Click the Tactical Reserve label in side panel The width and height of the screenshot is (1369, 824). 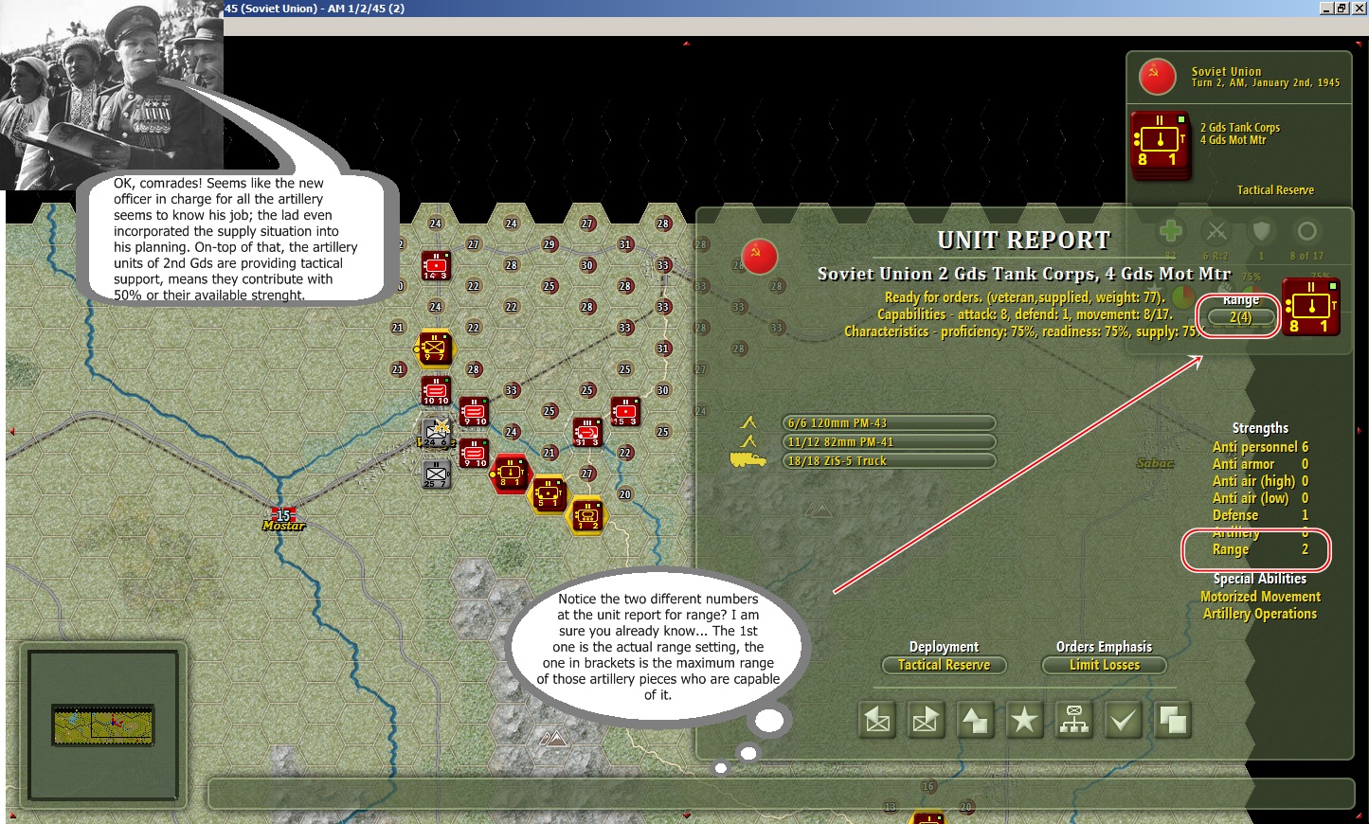point(1275,190)
